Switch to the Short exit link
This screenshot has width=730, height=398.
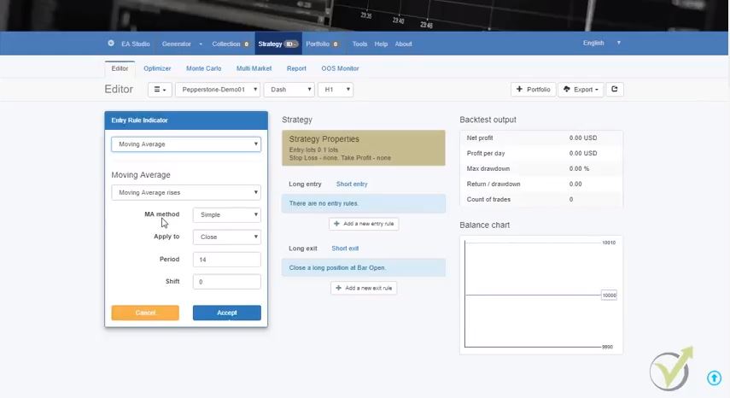pos(345,249)
